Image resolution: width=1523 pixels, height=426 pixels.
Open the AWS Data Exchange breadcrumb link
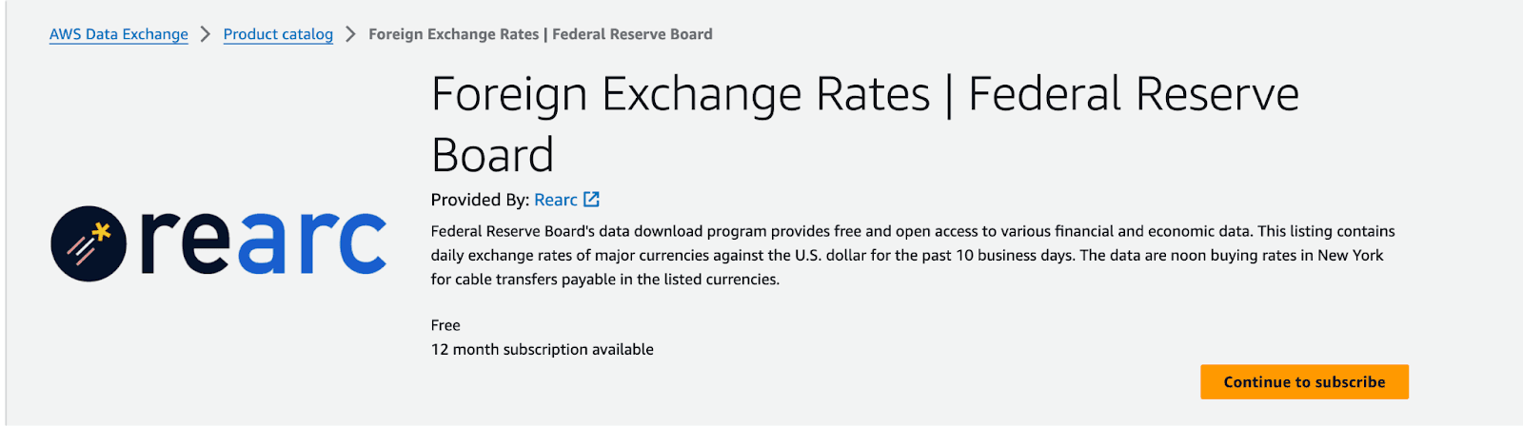click(x=119, y=34)
